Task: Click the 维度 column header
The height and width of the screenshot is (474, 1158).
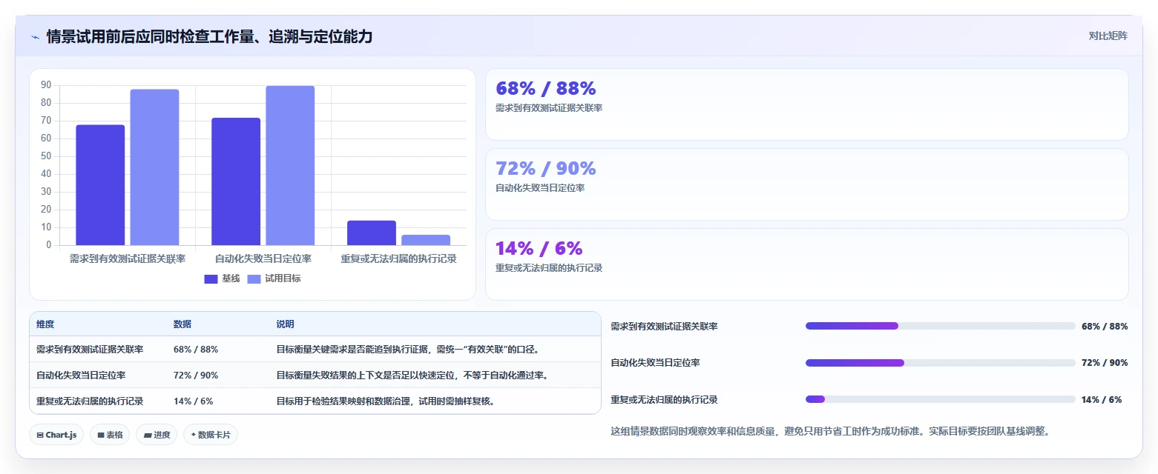Action: pos(45,324)
